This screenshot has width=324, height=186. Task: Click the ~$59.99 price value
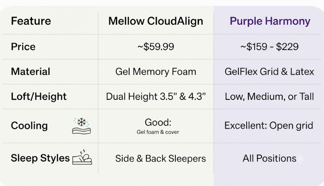pyautogui.click(x=156, y=47)
